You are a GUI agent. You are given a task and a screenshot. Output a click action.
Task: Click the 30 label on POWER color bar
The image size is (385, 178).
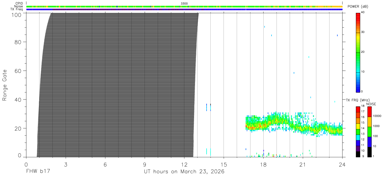pos(363,32)
